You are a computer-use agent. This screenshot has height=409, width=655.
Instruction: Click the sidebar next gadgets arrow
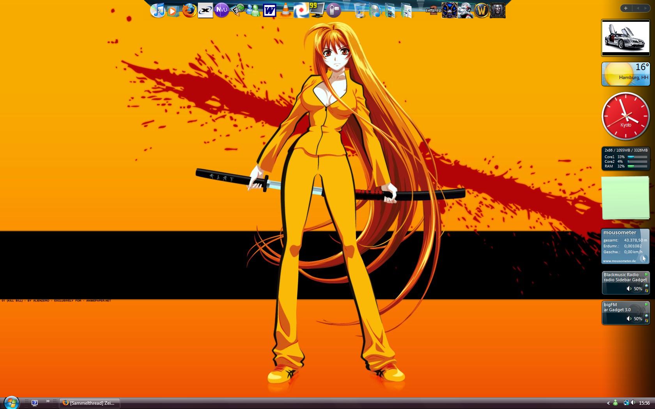click(x=646, y=8)
